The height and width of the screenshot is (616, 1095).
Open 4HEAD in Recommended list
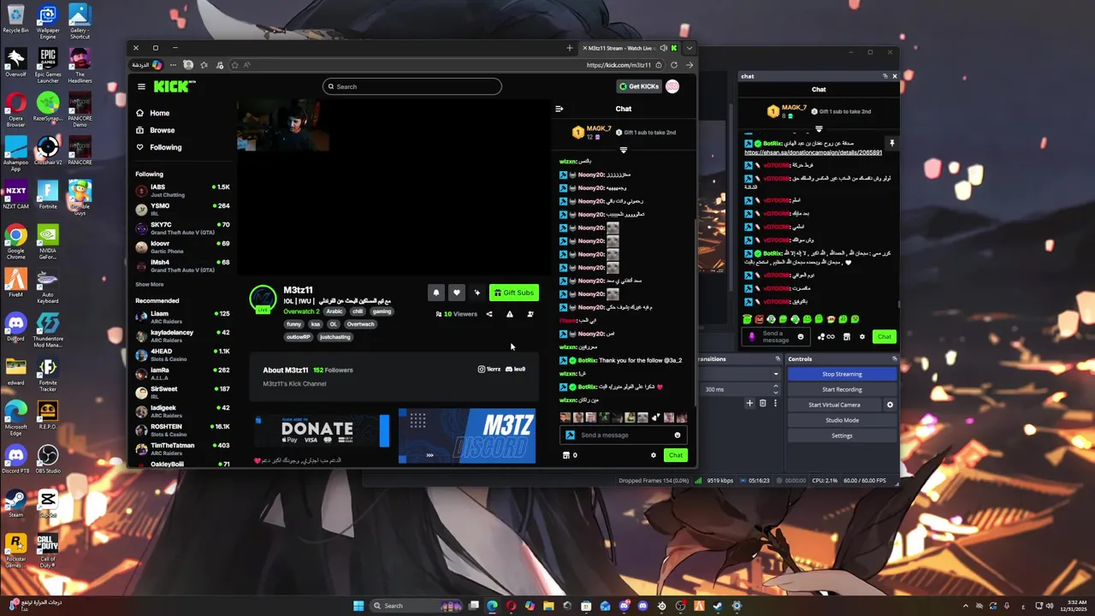(x=183, y=354)
